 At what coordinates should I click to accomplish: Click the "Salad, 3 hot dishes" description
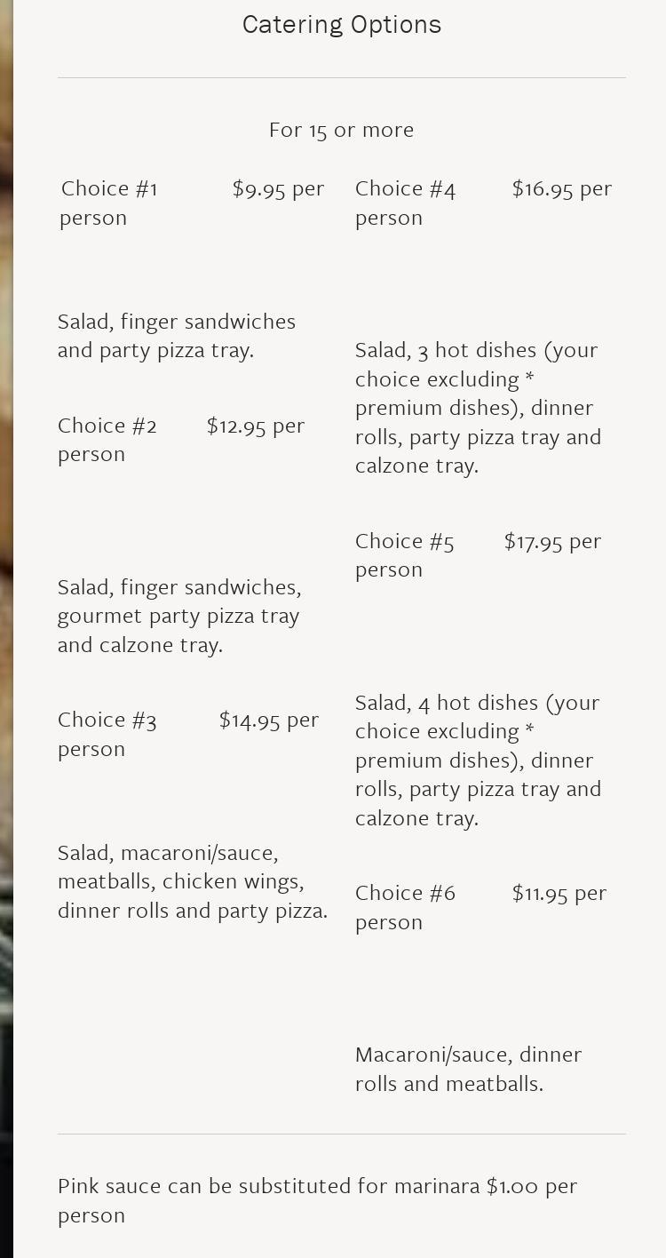(478, 408)
